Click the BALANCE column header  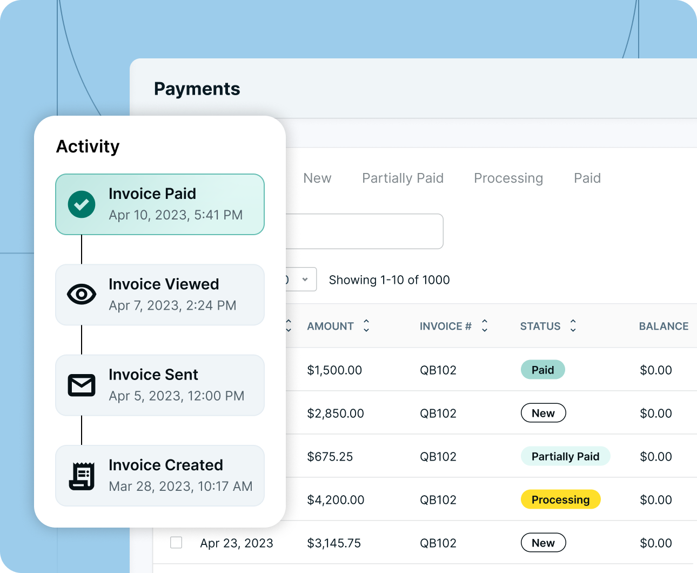point(664,326)
